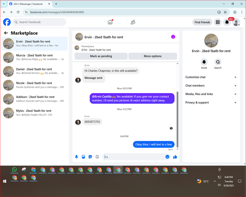The height and width of the screenshot is (197, 246).
Task: Focus the Search Facebook field
Action: (x=39, y=22)
